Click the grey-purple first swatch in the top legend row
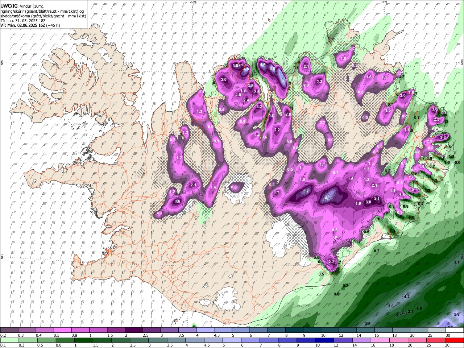464x348 pixels. coord(9,330)
